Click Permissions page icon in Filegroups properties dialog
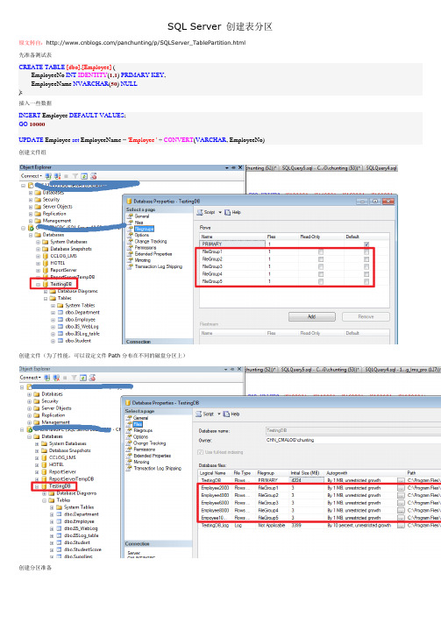This screenshot has width=441, height=623. click(x=130, y=247)
